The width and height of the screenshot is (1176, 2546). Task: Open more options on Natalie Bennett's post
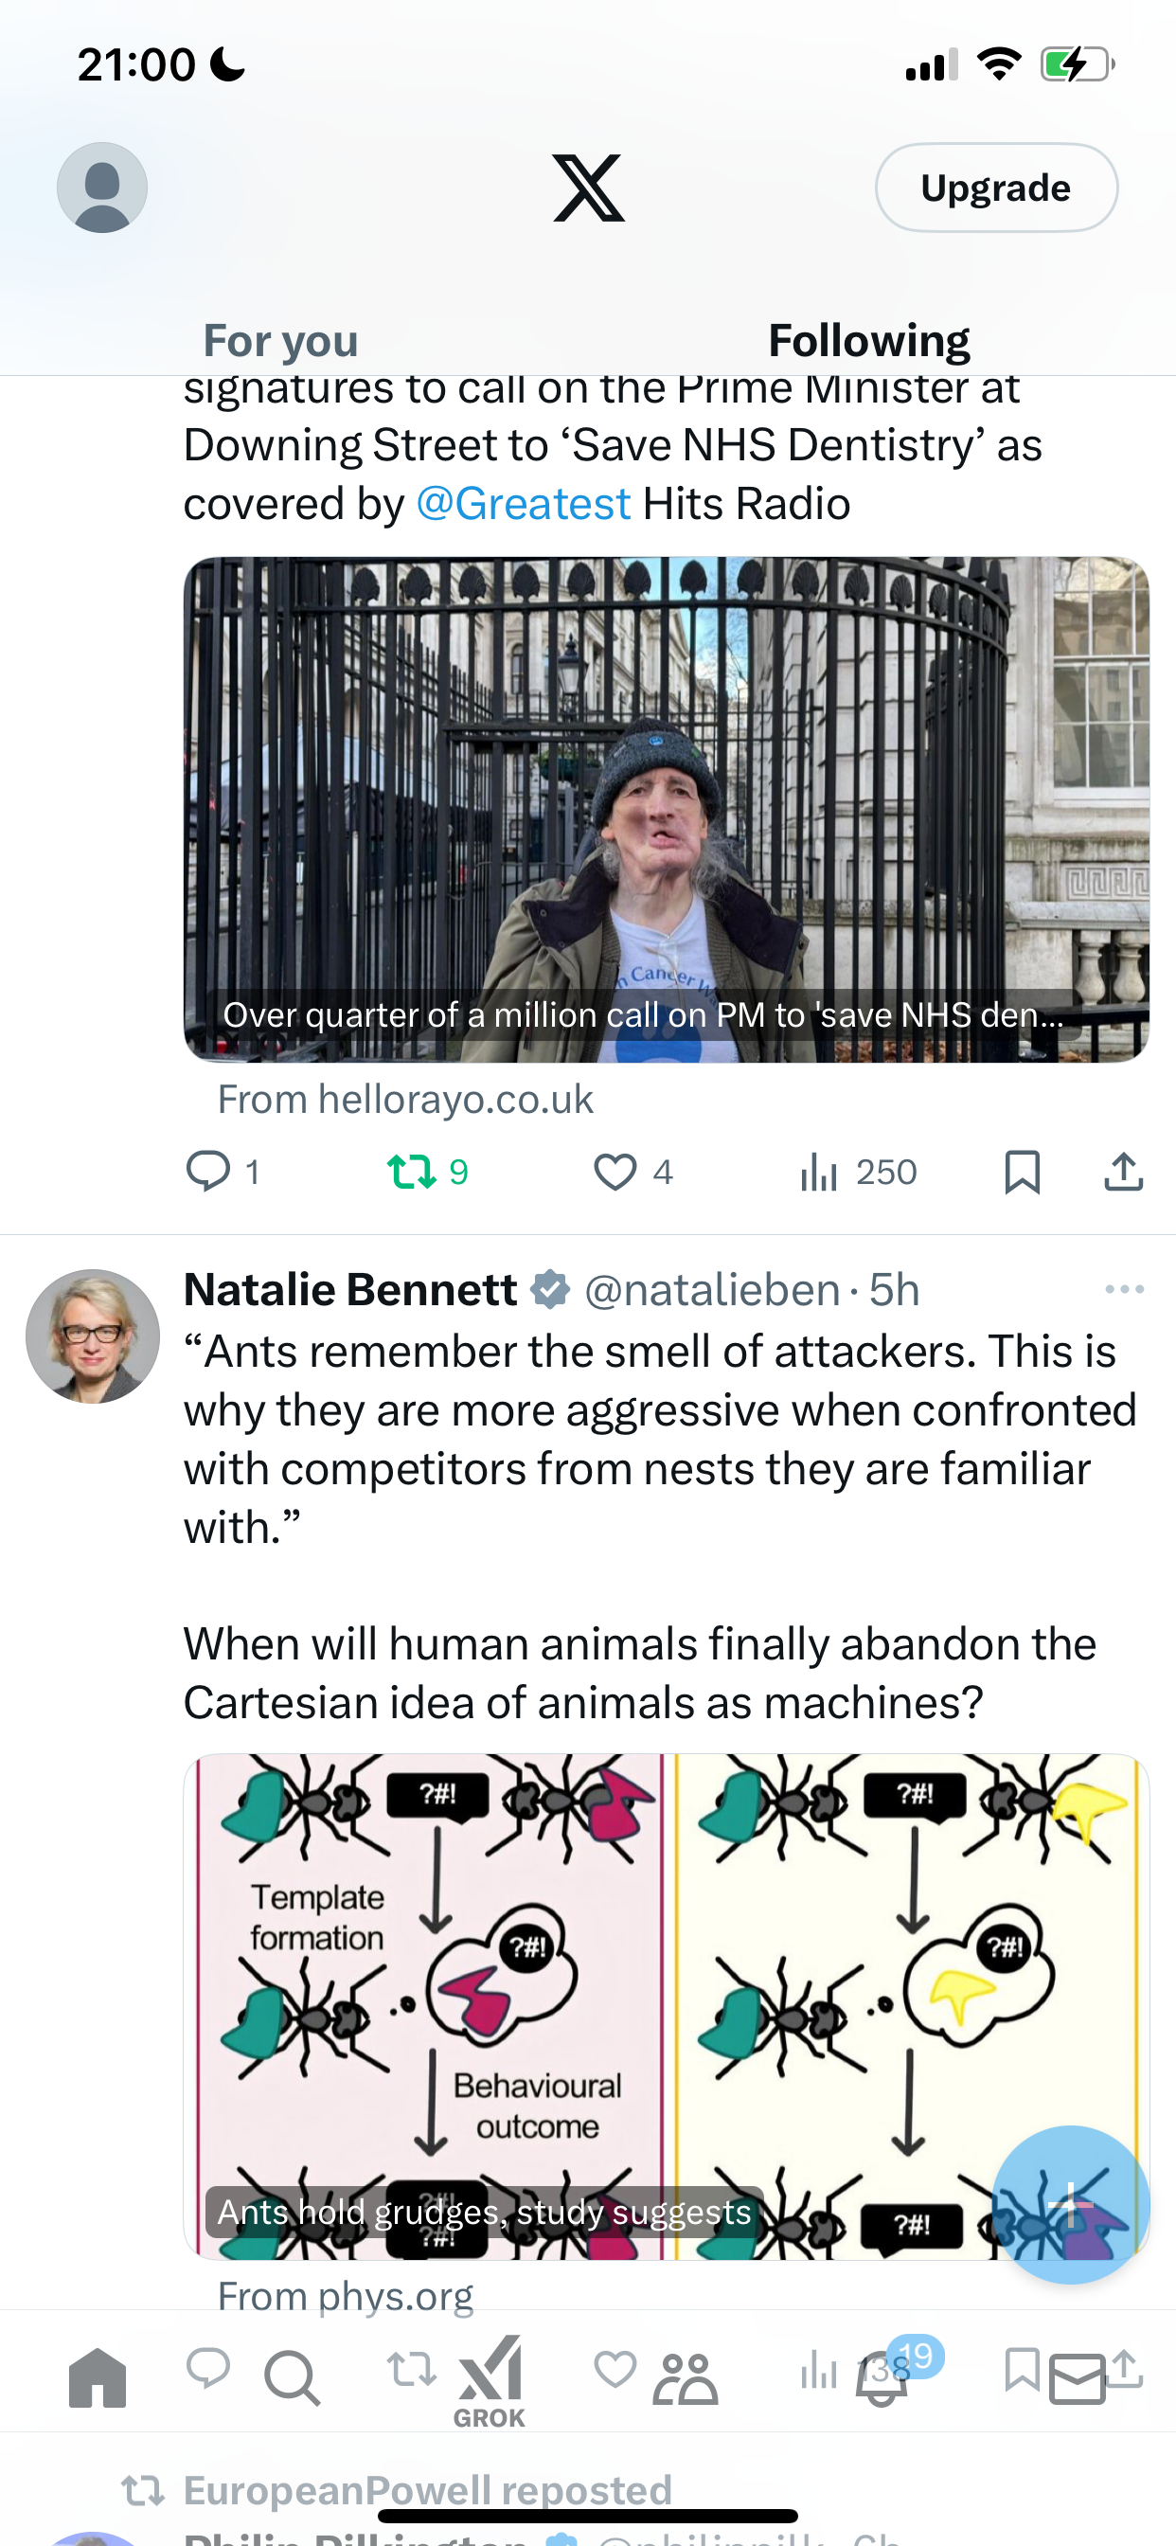(1125, 1289)
